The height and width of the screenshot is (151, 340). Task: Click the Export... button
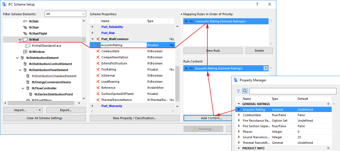66,110
